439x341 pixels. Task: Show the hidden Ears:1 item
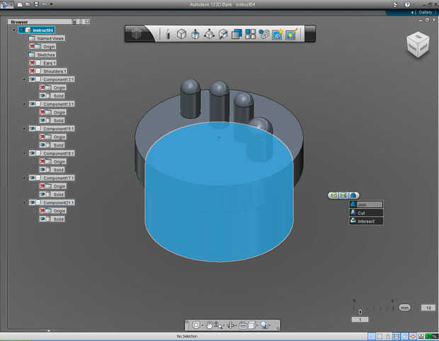click(x=32, y=63)
